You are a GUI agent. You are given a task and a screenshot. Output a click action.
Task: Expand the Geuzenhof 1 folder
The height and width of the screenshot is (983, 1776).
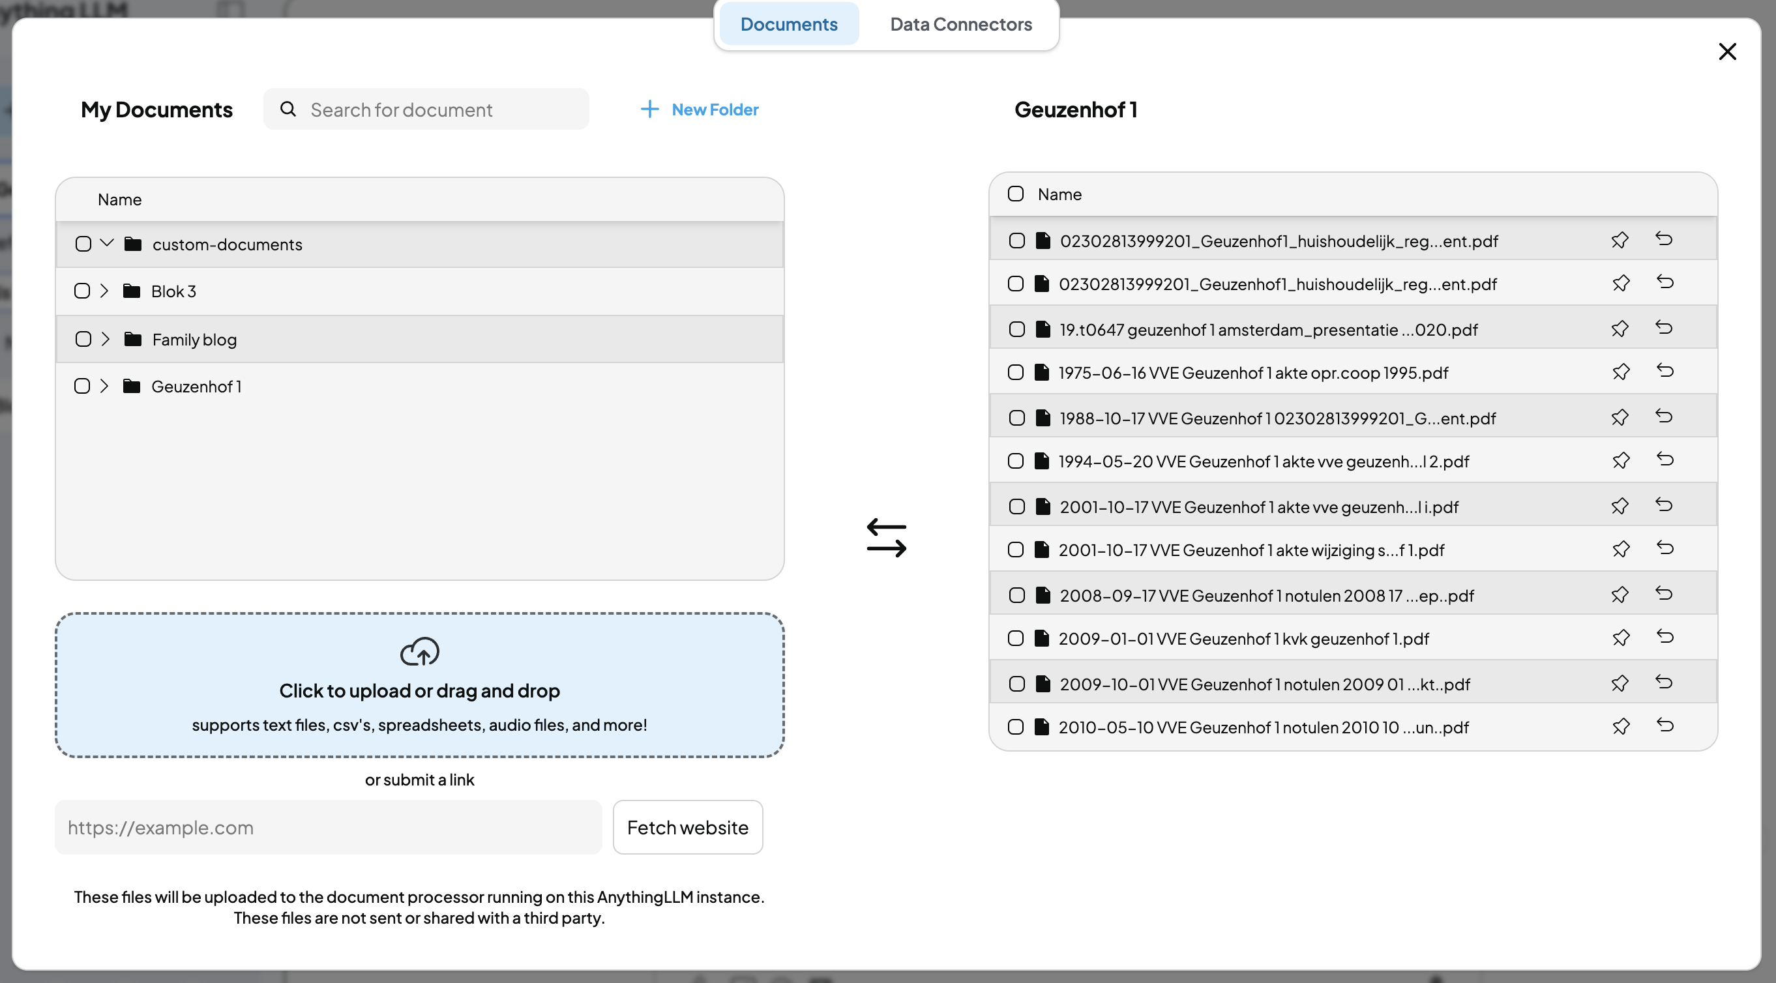click(x=105, y=386)
